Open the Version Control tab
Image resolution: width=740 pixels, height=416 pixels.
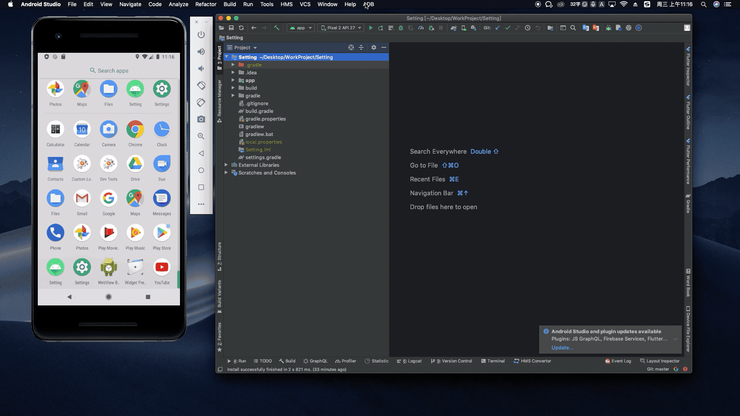coord(451,361)
